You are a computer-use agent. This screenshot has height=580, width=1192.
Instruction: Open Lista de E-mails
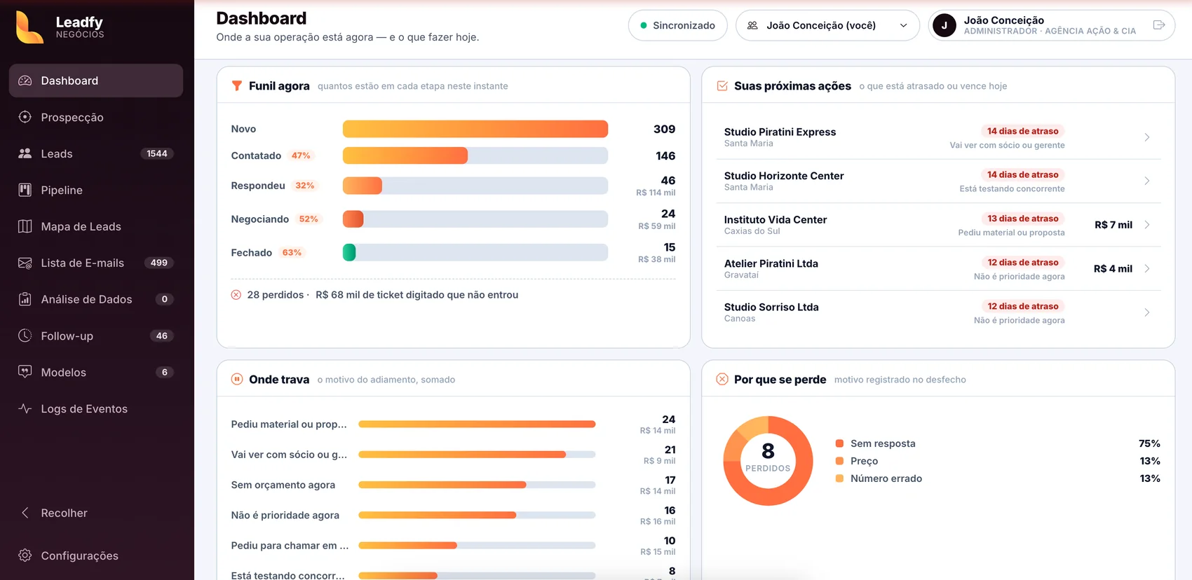tap(96, 263)
